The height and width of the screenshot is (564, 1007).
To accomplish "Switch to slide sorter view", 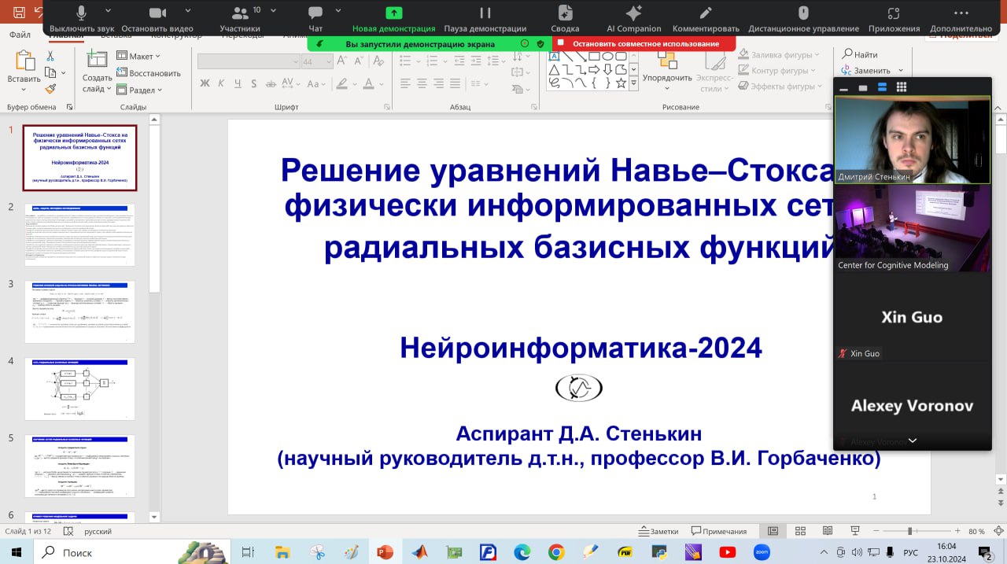I will tap(800, 531).
